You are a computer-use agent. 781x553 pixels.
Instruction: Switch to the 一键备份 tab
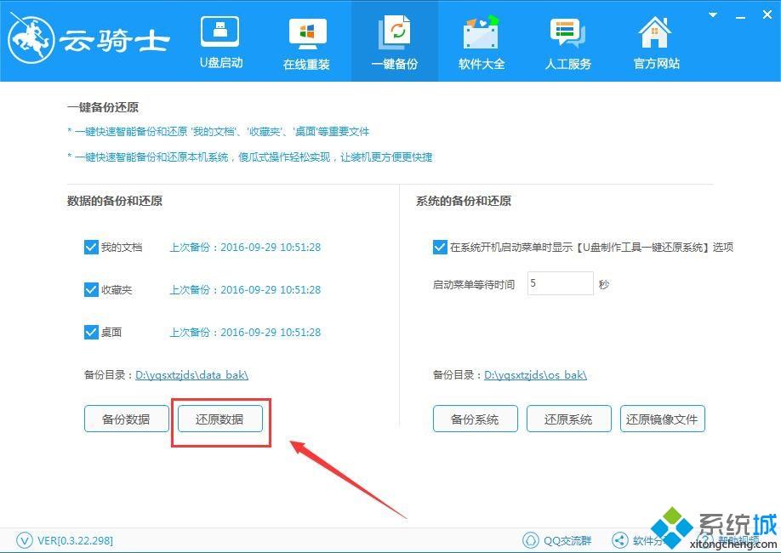click(x=394, y=41)
